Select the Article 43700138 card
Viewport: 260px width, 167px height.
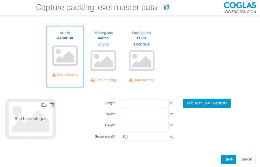(65, 35)
